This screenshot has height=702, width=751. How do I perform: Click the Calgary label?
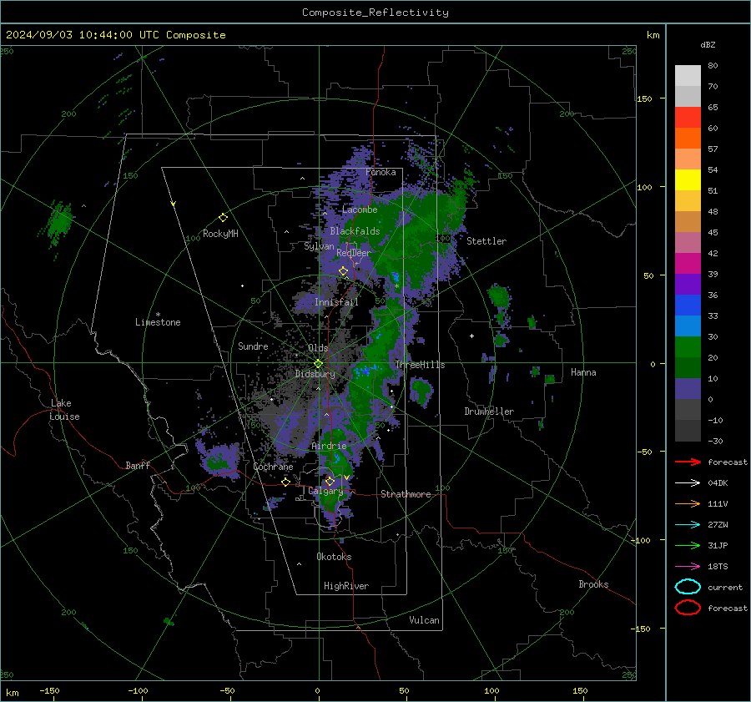coord(325,491)
